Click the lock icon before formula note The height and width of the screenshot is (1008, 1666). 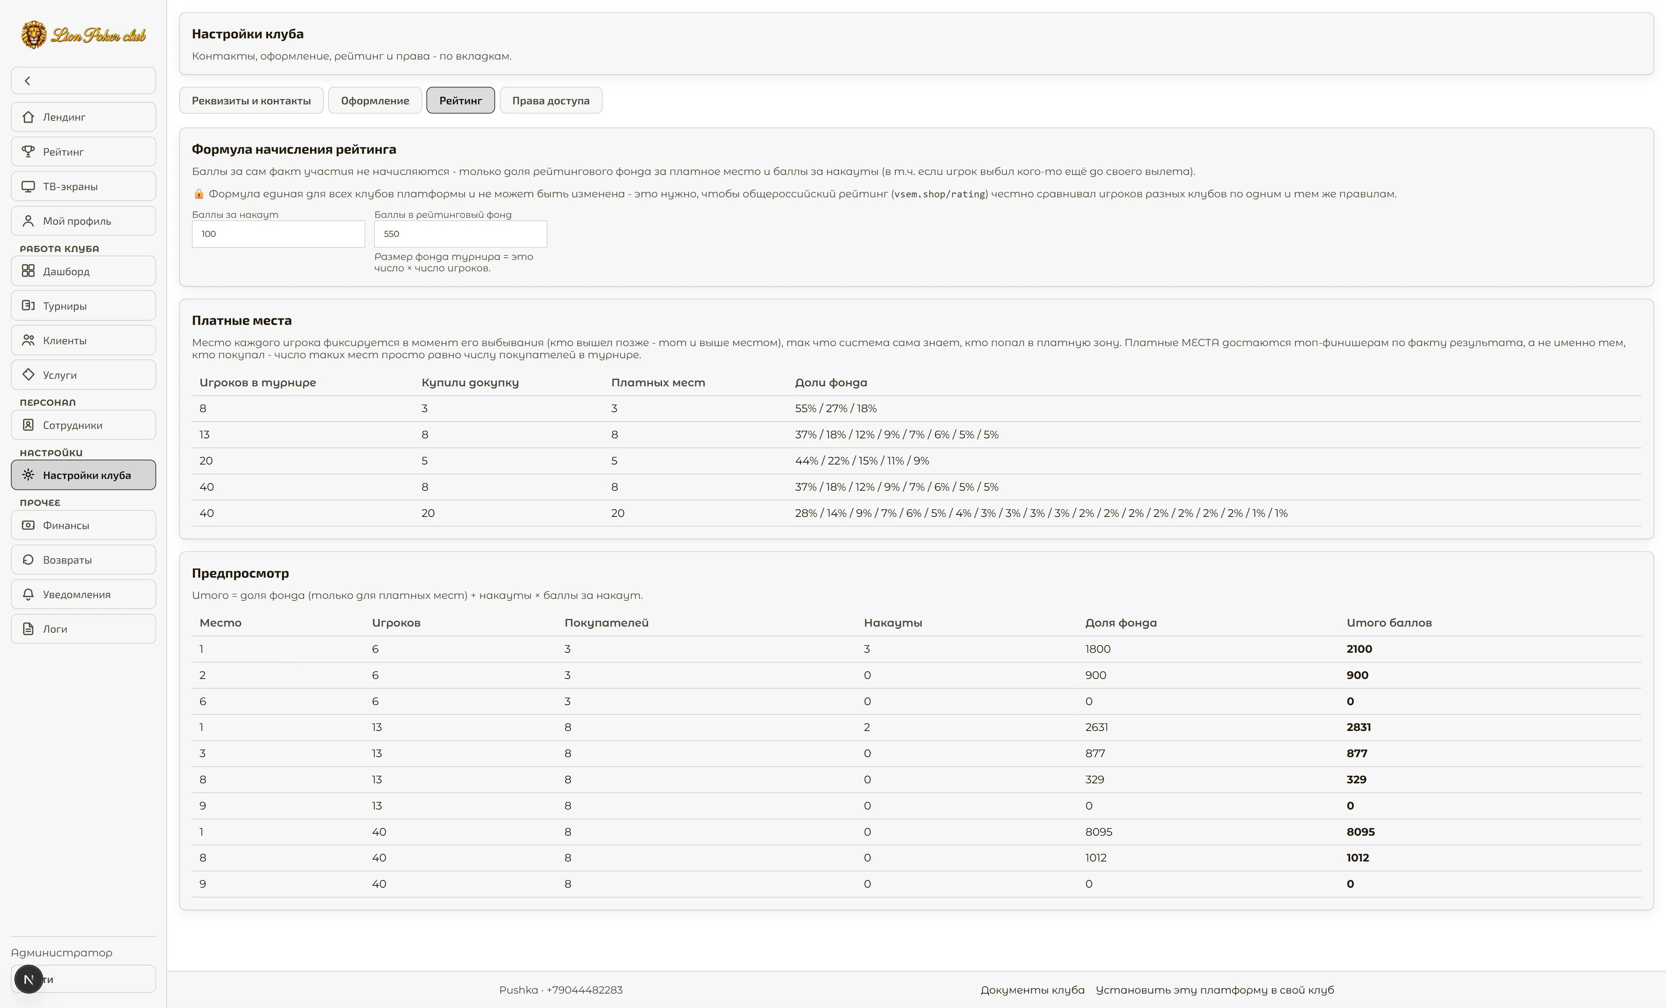(199, 194)
